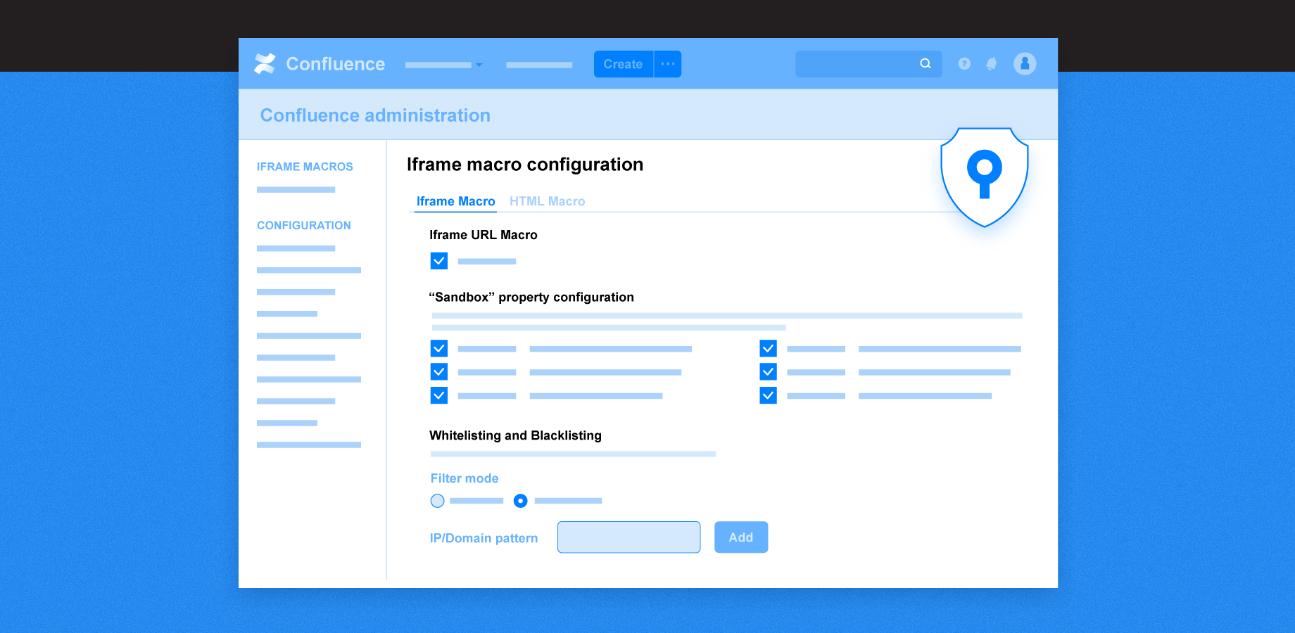Click the search magnifier icon
The width and height of the screenshot is (1295, 633).
coord(926,63)
